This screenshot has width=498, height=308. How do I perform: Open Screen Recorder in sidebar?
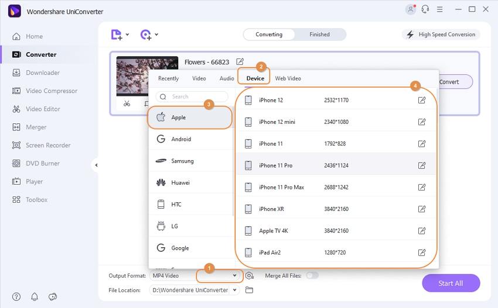point(41,145)
